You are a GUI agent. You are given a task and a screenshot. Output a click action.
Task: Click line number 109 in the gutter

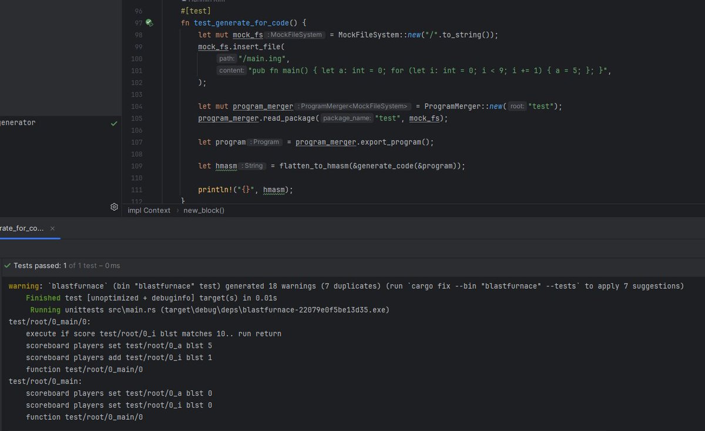pyautogui.click(x=136, y=166)
